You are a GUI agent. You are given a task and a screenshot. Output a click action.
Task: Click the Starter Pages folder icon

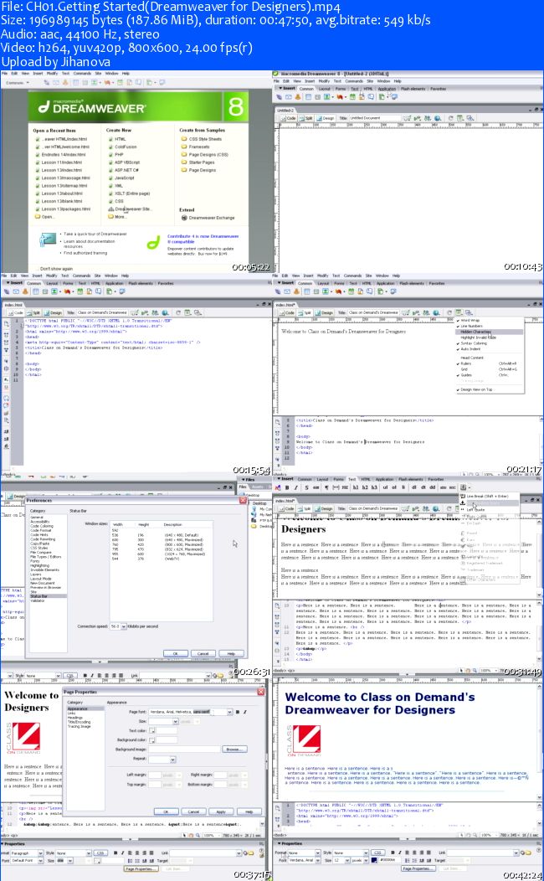184,162
